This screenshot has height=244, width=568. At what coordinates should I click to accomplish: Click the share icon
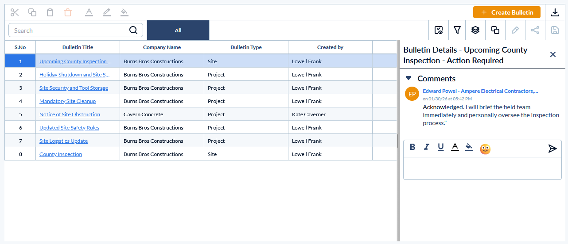[x=535, y=30]
